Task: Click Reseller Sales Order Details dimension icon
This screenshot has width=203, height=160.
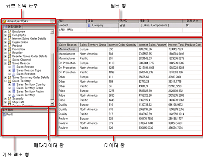Action: (10, 56)
